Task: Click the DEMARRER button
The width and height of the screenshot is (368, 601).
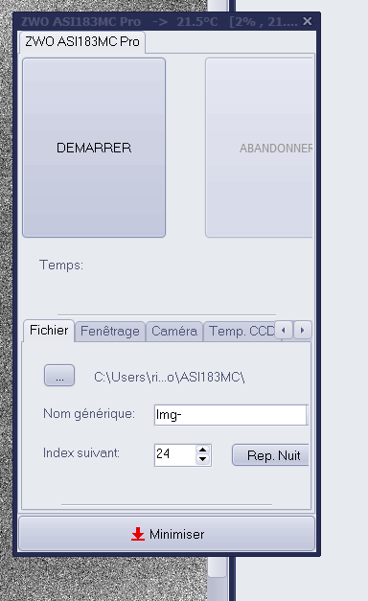Action: click(94, 148)
